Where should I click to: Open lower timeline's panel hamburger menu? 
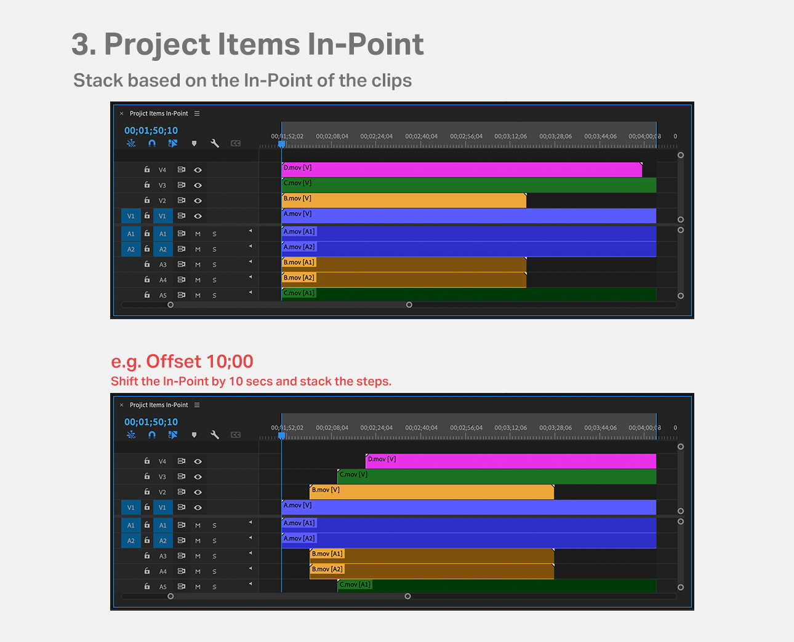point(197,405)
